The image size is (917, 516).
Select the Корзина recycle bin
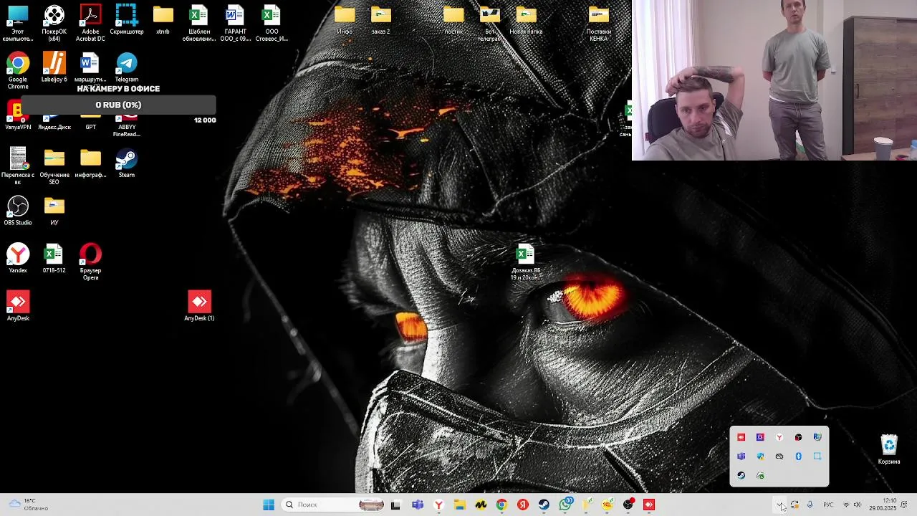coord(888,449)
